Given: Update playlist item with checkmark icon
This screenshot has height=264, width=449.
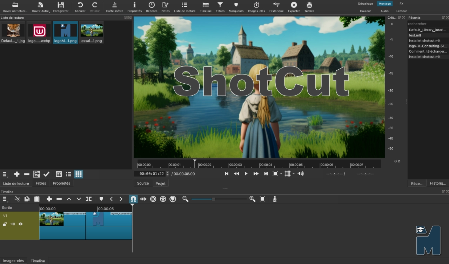Looking at the screenshot, I should coord(46,174).
